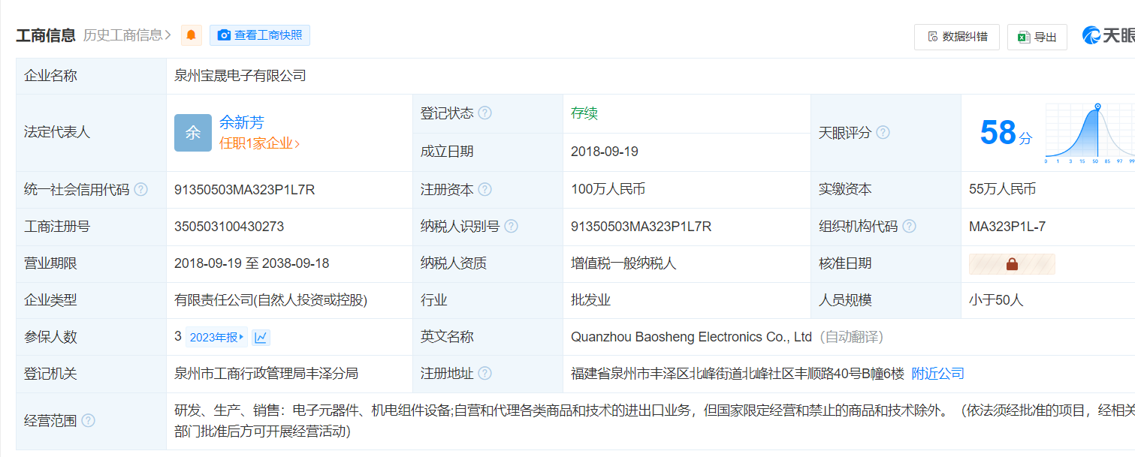The width and height of the screenshot is (1135, 457).
Task: Click the 导出 export button
Action: tap(1037, 37)
